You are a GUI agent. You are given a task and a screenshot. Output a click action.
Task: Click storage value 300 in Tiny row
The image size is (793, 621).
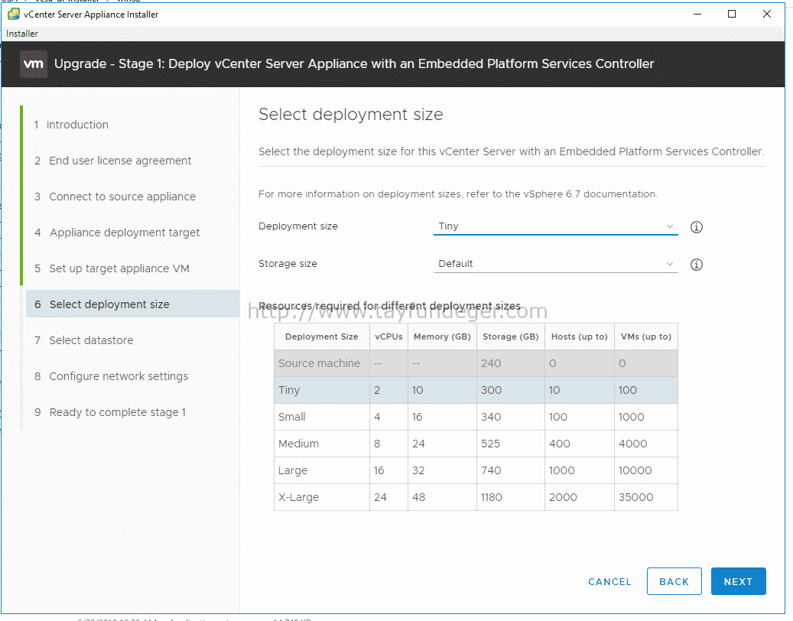coord(491,390)
